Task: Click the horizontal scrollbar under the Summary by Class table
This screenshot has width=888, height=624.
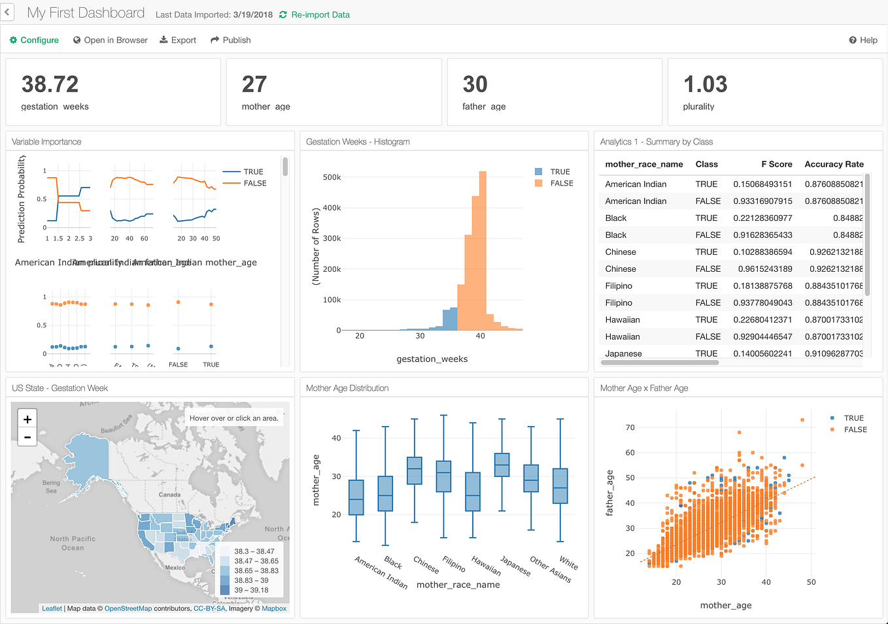Action: (660, 361)
